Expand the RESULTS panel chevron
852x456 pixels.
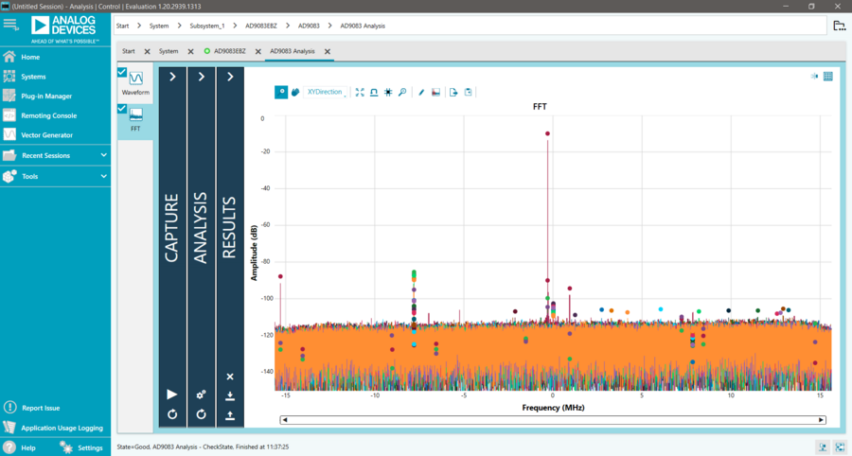click(x=230, y=77)
